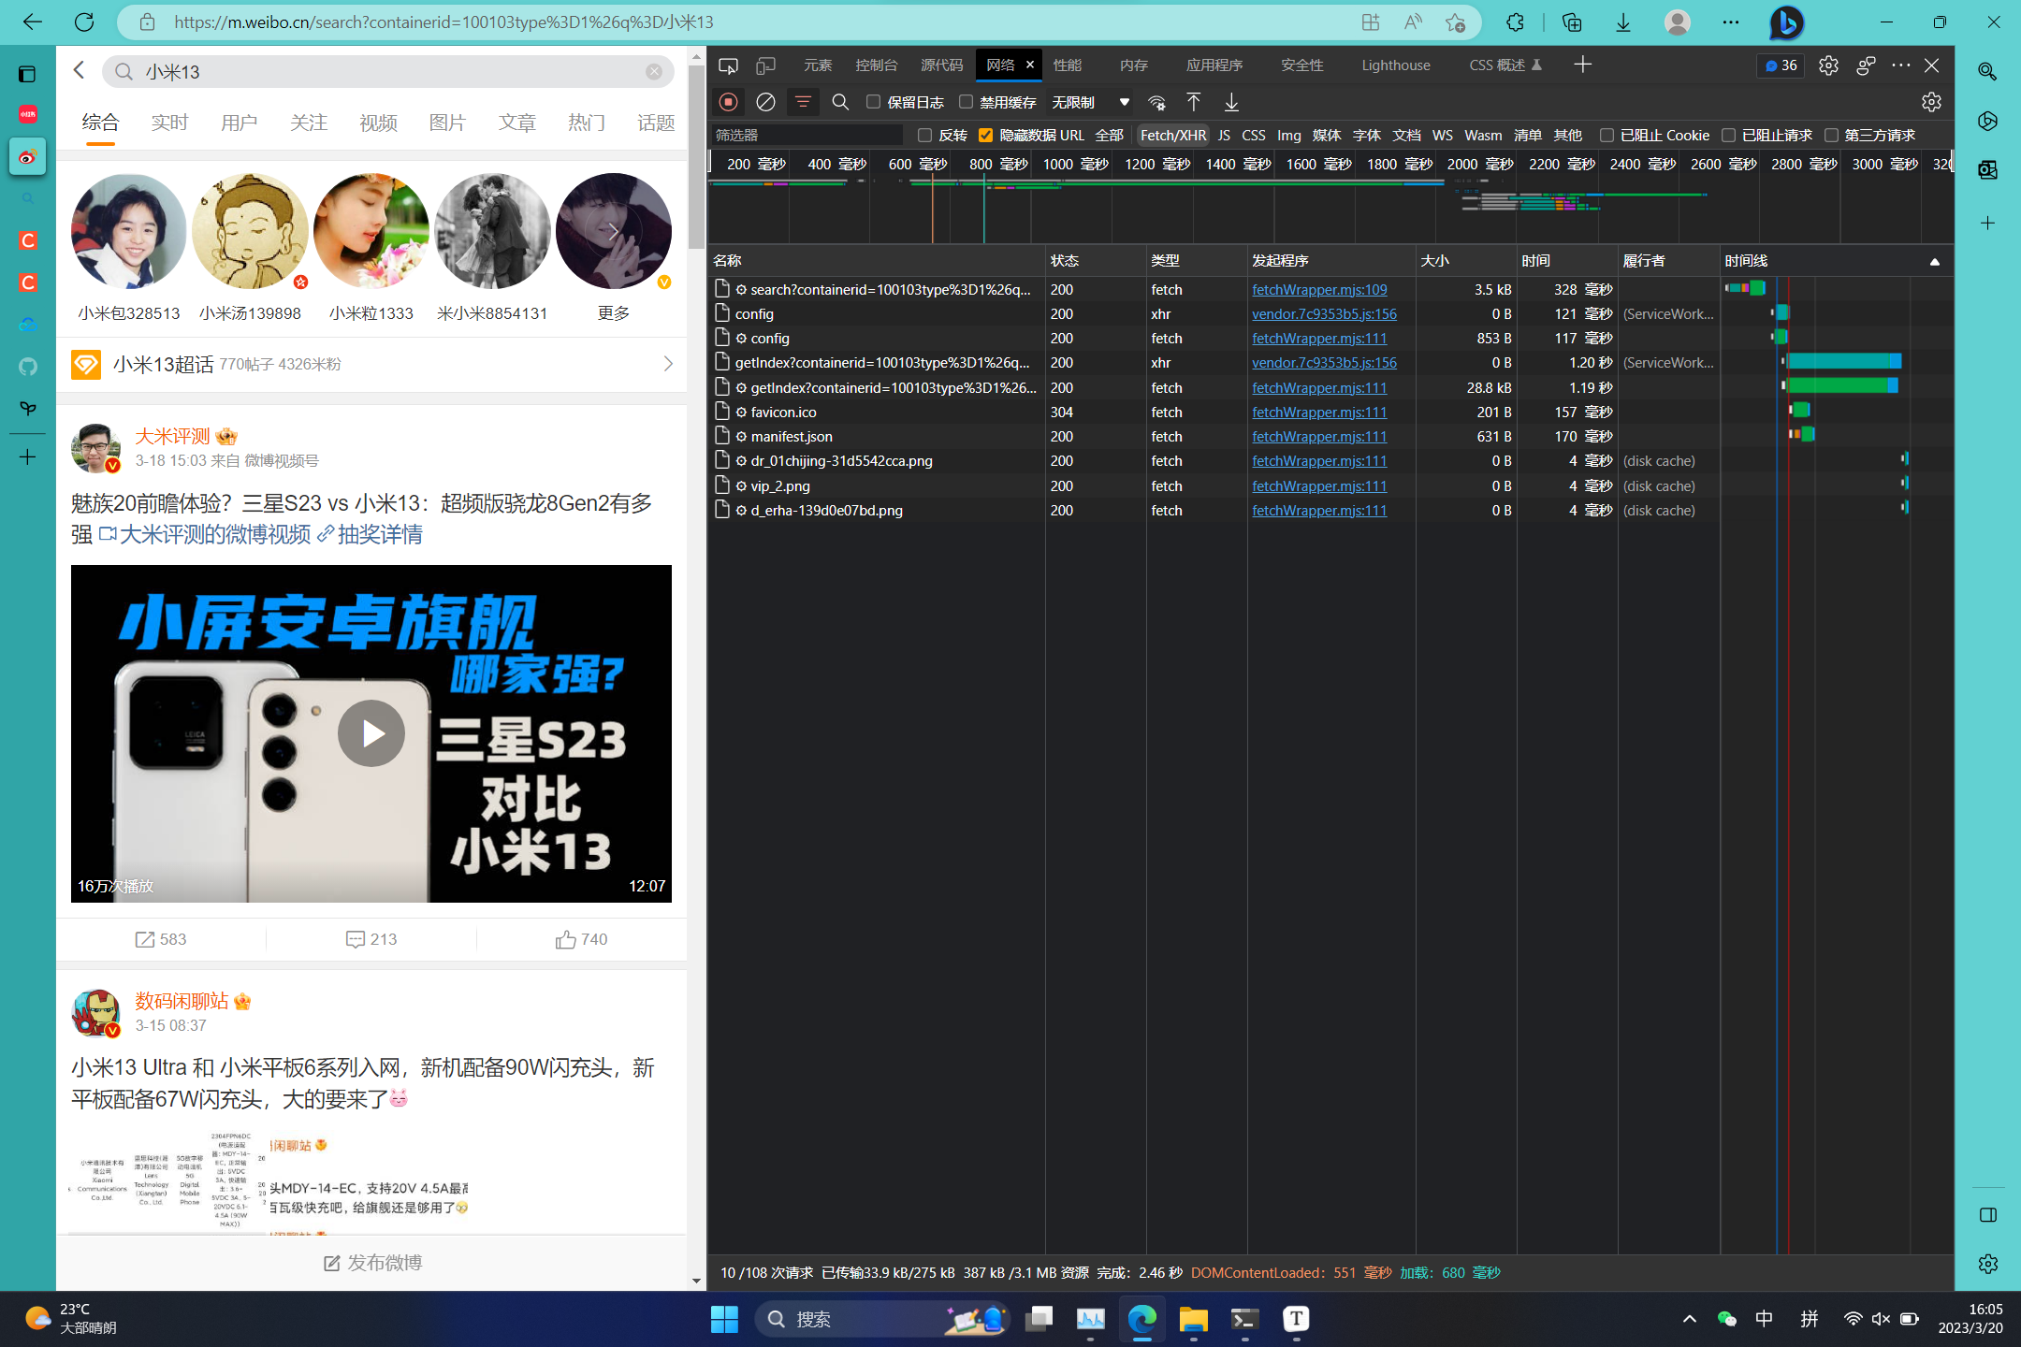Open network search magnifier icon
Screen dimensions: 2021x1347
[840, 102]
